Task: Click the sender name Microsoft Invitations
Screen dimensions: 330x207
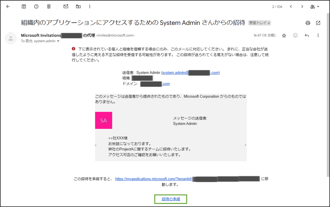Action: point(41,35)
